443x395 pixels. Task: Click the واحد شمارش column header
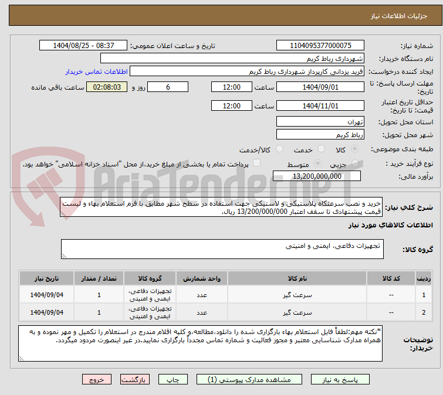tap(202, 278)
